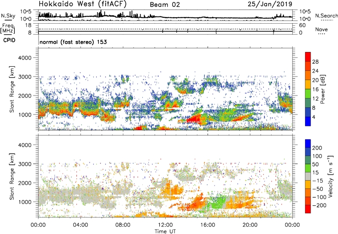Click the '04:00' time axis tick label
Image resolution: width=338 pixels, height=234 pixels.
(81, 225)
